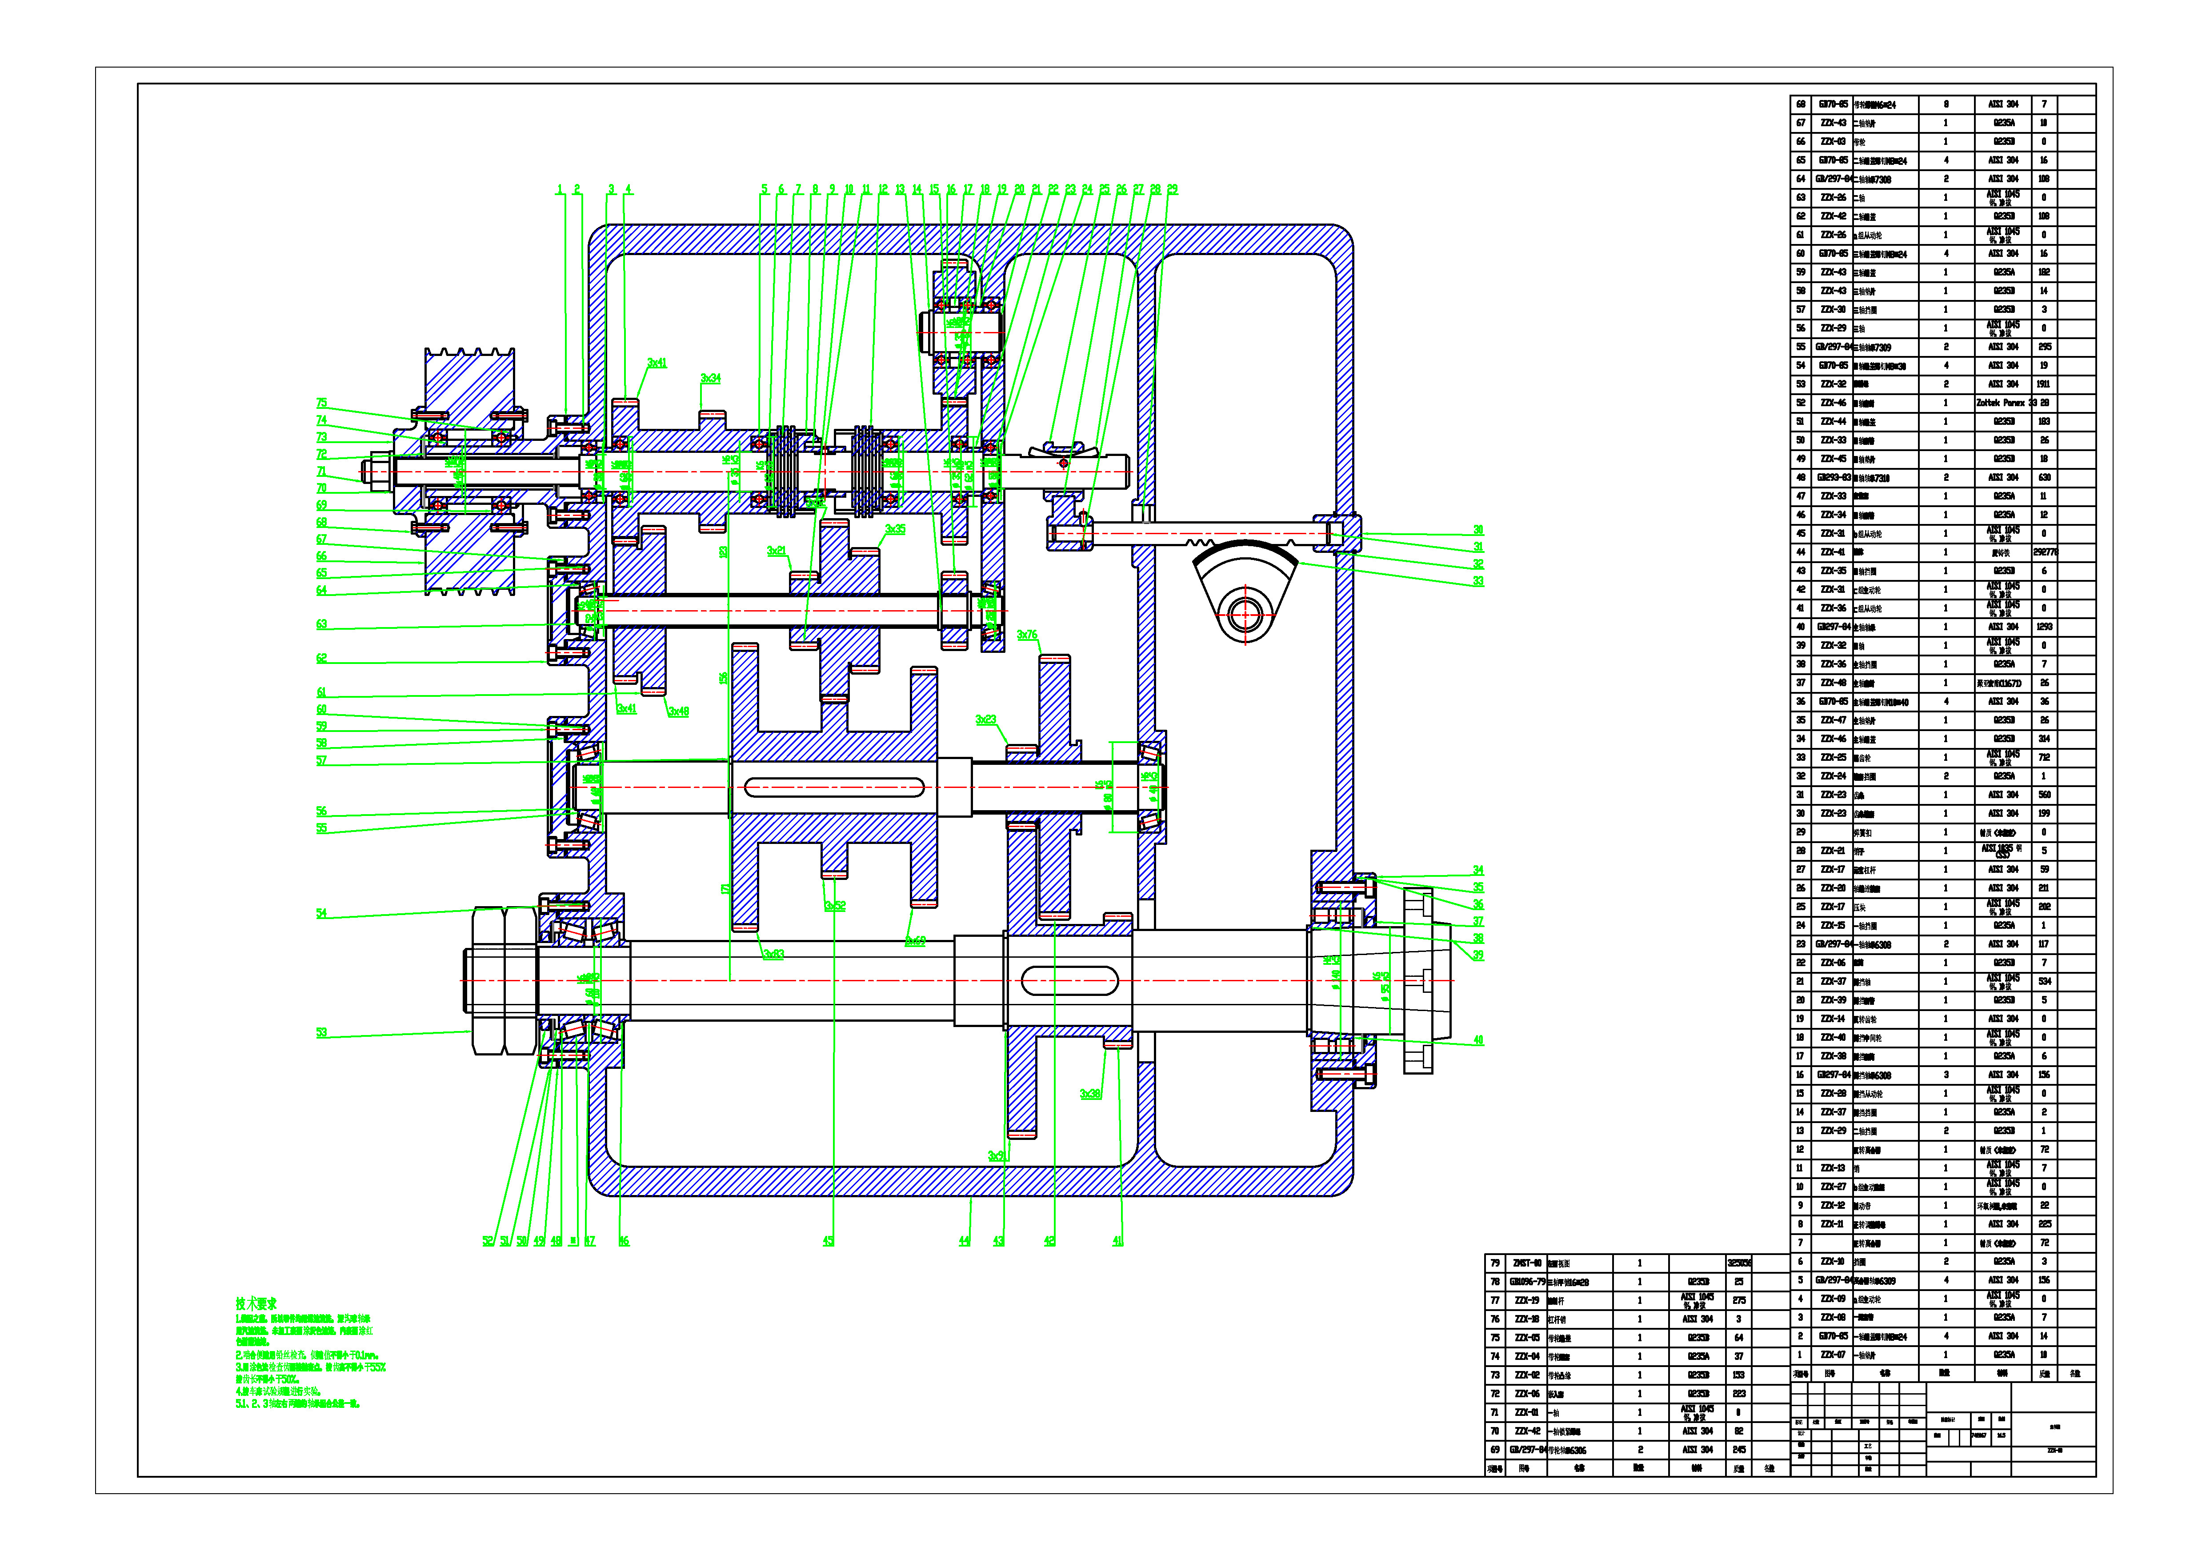
Task: Select callout number 75 near pulley
Action: click(321, 404)
